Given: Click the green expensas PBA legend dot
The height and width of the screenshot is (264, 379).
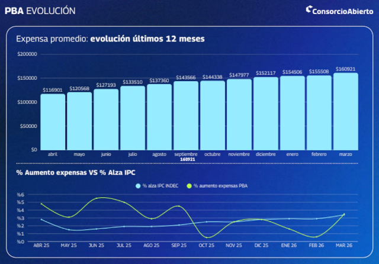Looking at the screenshot, I should tap(189, 186).
